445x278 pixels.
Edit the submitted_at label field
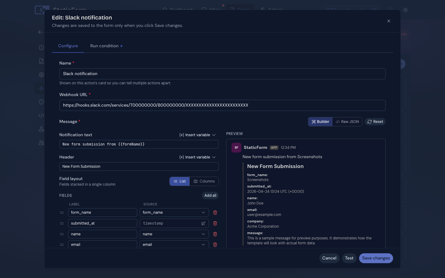click(103, 223)
